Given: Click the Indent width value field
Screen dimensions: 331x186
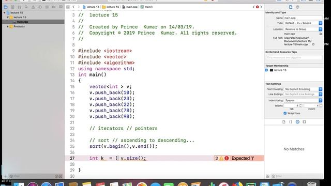Looking at the screenshot, I should click(x=312, y=105).
